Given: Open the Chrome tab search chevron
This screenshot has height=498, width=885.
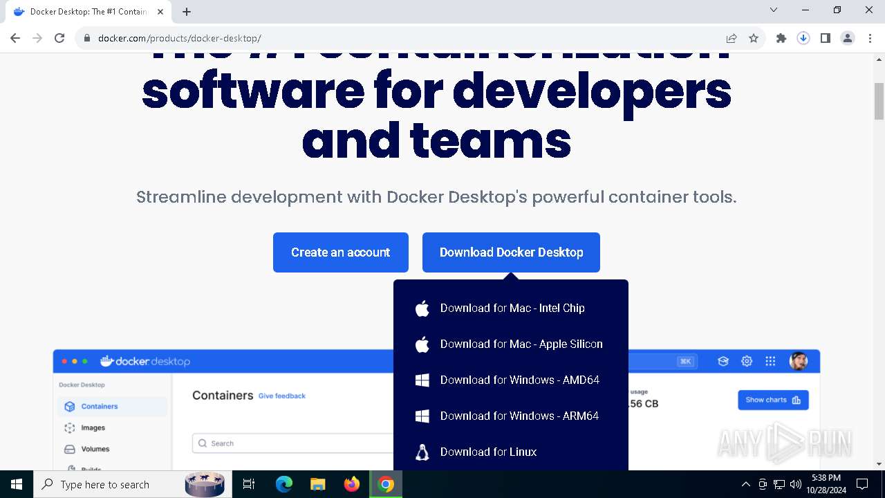Looking at the screenshot, I should 774,10.
